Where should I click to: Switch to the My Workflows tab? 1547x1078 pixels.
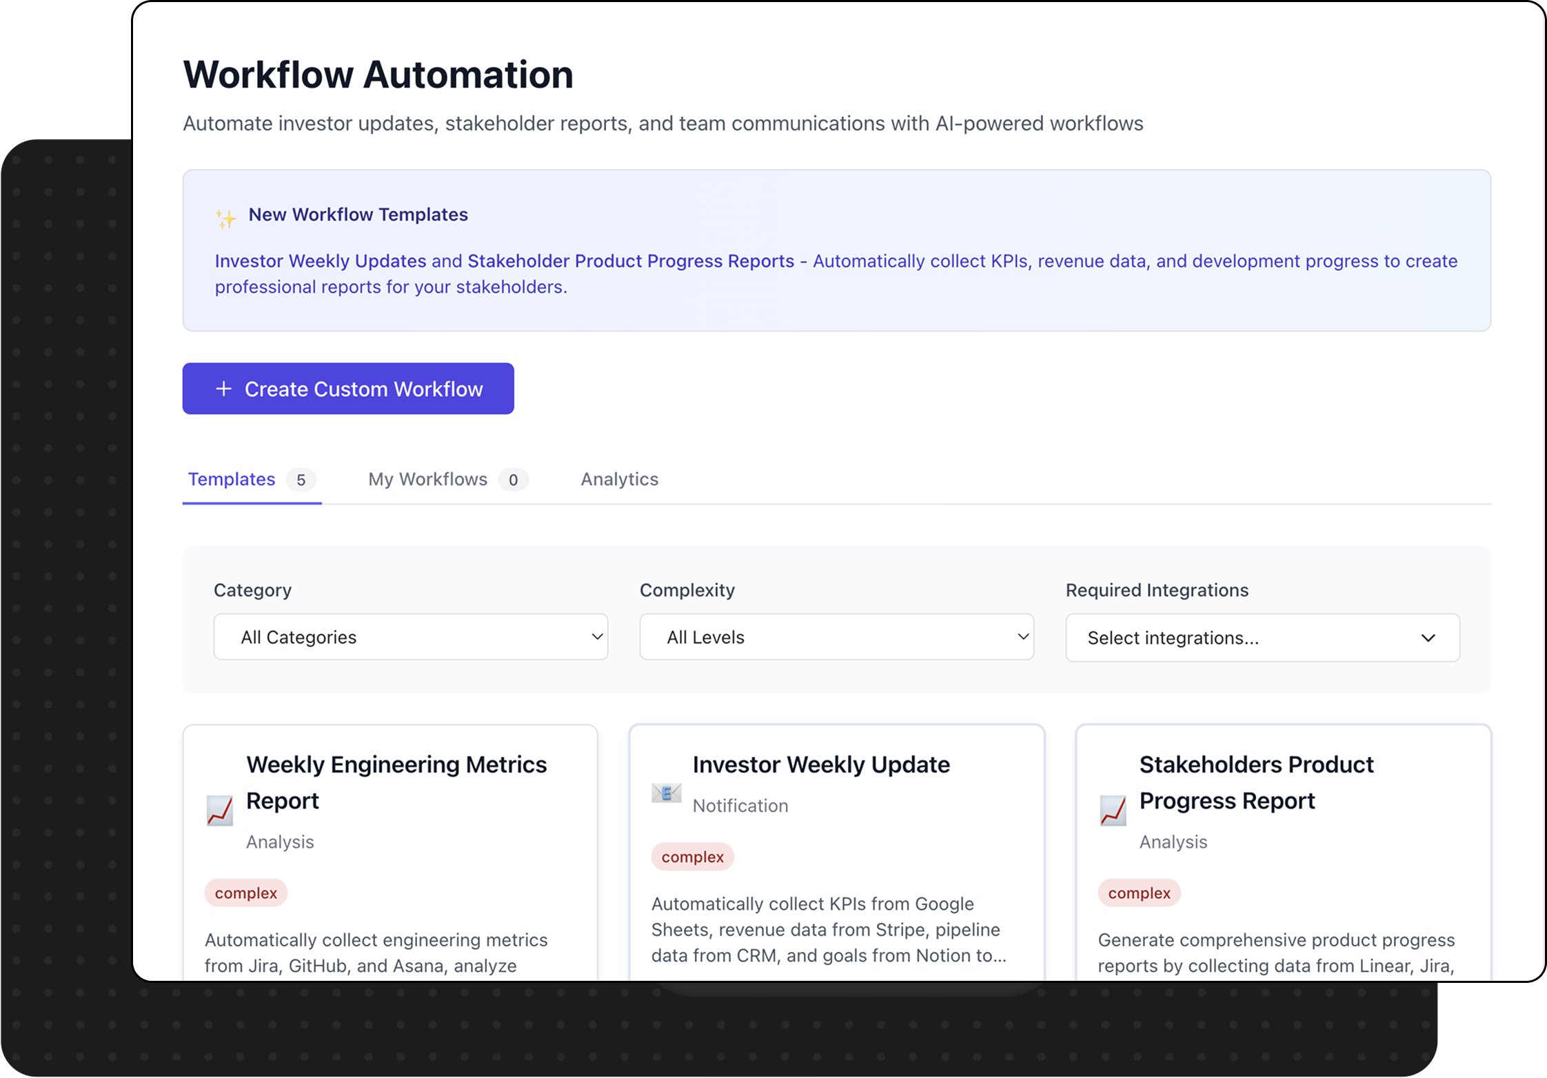(x=427, y=479)
